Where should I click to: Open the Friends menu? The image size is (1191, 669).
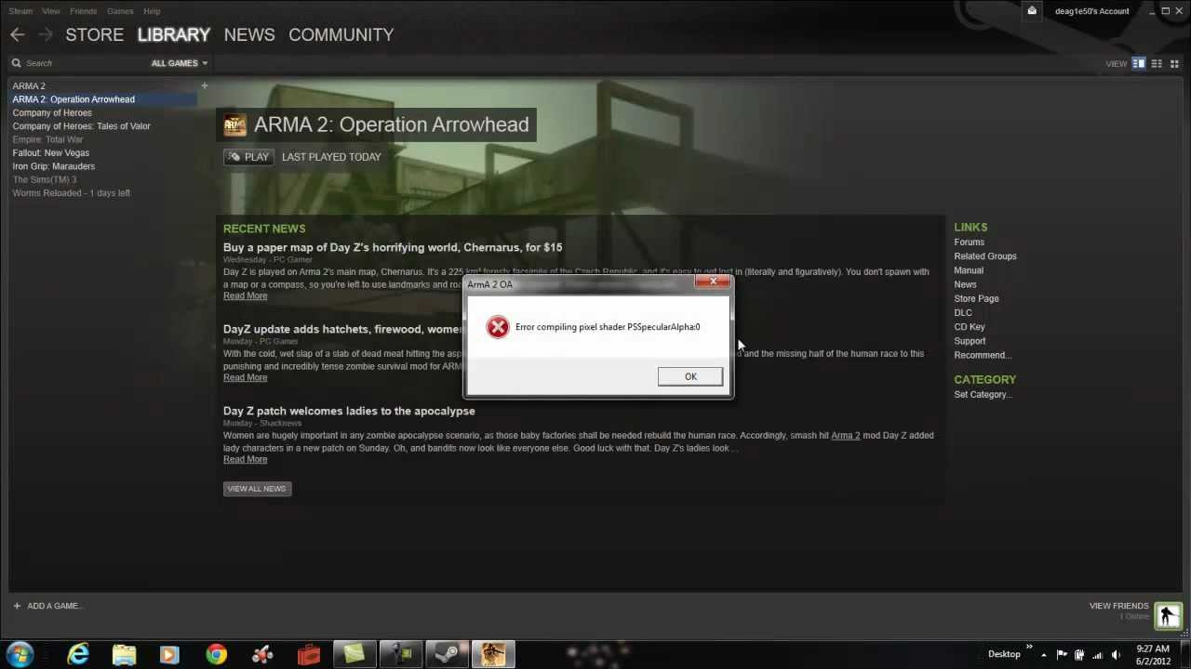[x=83, y=11]
